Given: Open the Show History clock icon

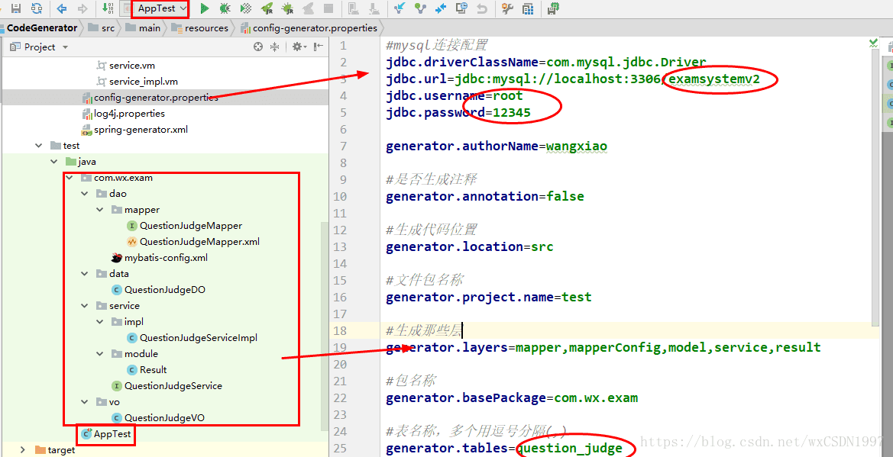Looking at the screenshot, I should (462, 8).
